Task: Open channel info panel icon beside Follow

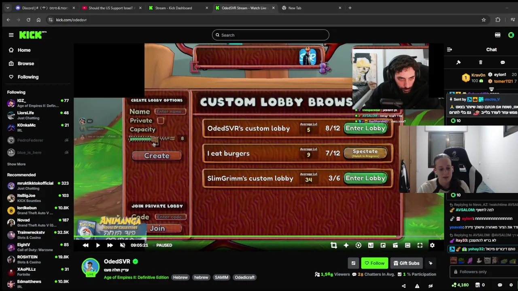Action: pos(353,263)
